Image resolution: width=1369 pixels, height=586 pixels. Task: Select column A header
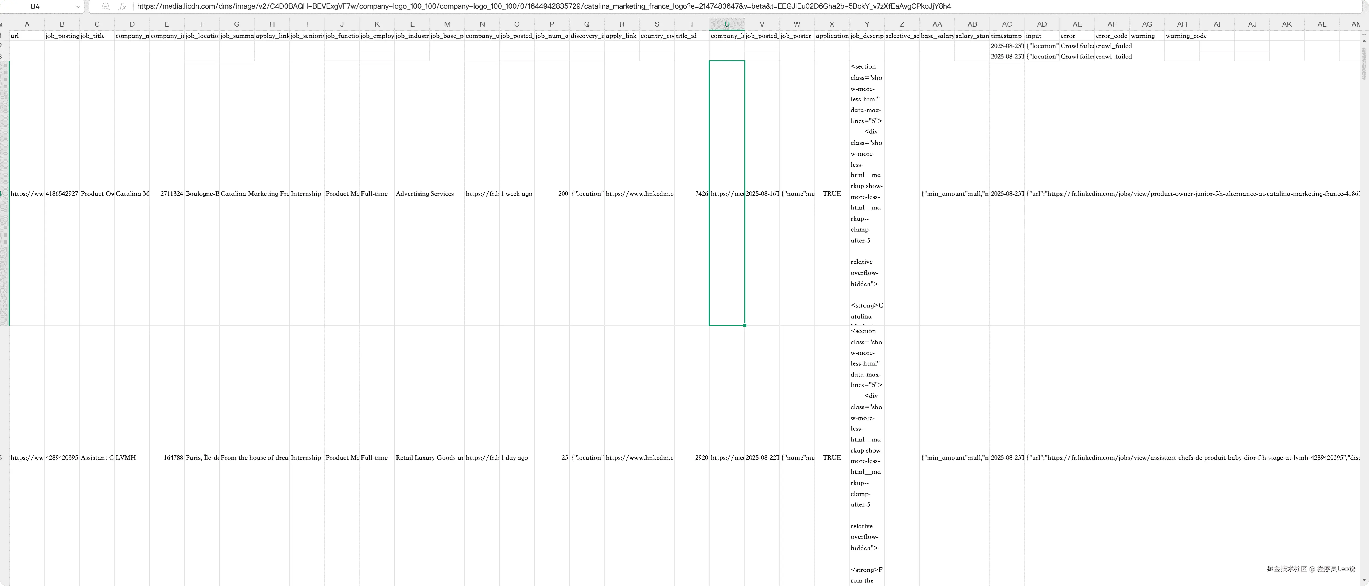[x=27, y=24]
